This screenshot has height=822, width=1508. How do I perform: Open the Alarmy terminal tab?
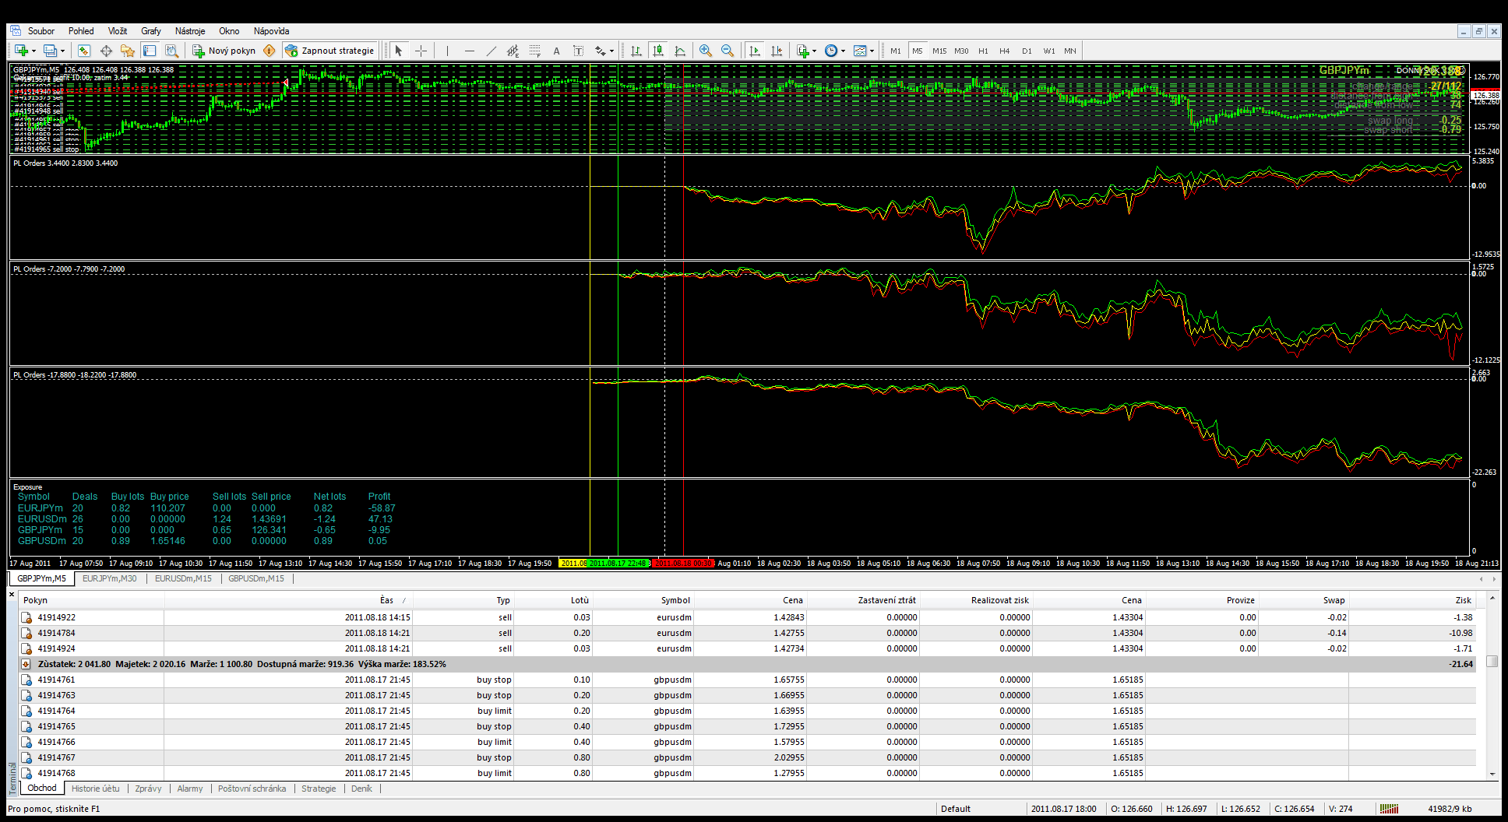(x=190, y=789)
